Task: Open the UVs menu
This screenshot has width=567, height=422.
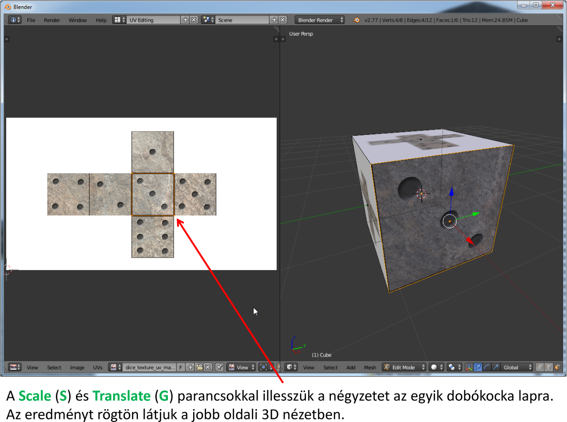Action: [98, 367]
